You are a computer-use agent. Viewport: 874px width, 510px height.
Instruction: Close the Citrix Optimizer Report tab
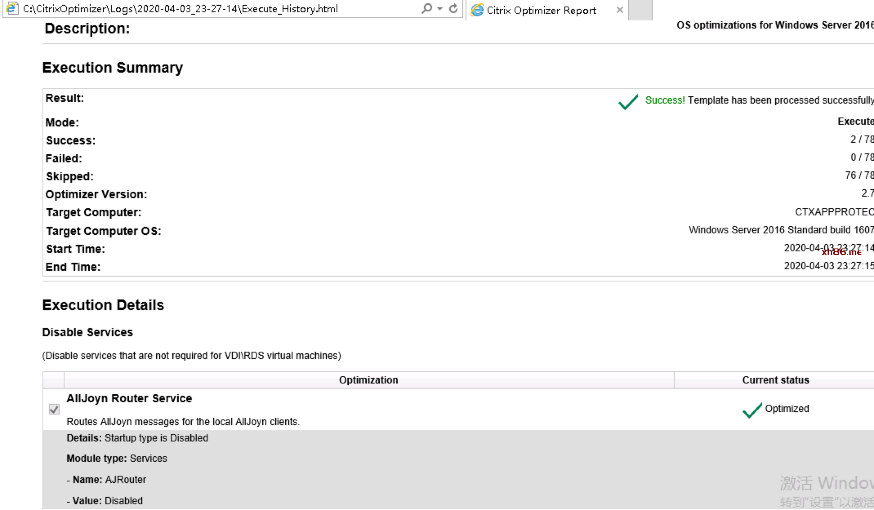(x=620, y=10)
